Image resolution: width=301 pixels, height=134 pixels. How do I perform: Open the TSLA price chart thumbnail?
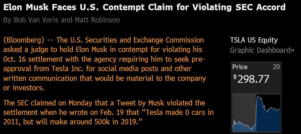pyautogui.click(x=256, y=113)
